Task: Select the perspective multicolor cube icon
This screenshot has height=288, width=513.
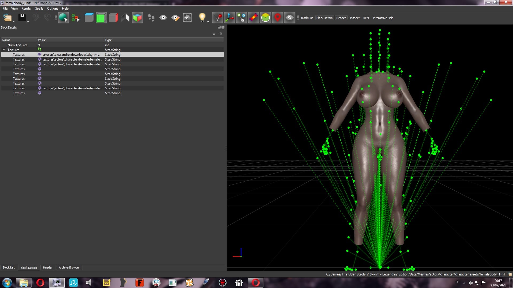Action: (x=137, y=18)
